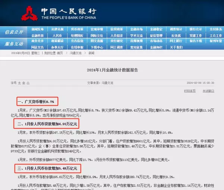Open the 征信管理 section

[x=156, y=36]
